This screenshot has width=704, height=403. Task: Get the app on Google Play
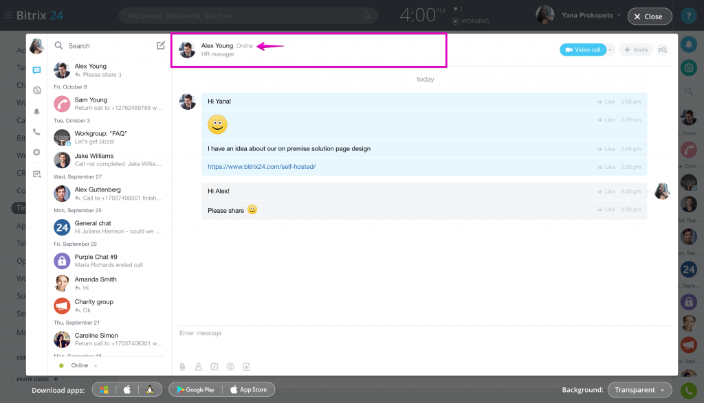196,390
